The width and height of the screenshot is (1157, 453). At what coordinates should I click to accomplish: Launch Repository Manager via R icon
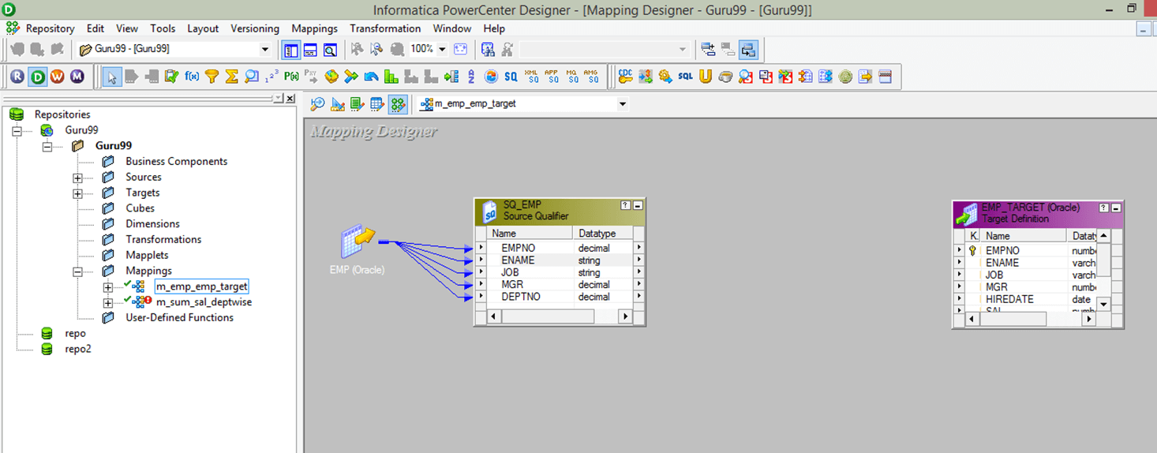point(17,77)
